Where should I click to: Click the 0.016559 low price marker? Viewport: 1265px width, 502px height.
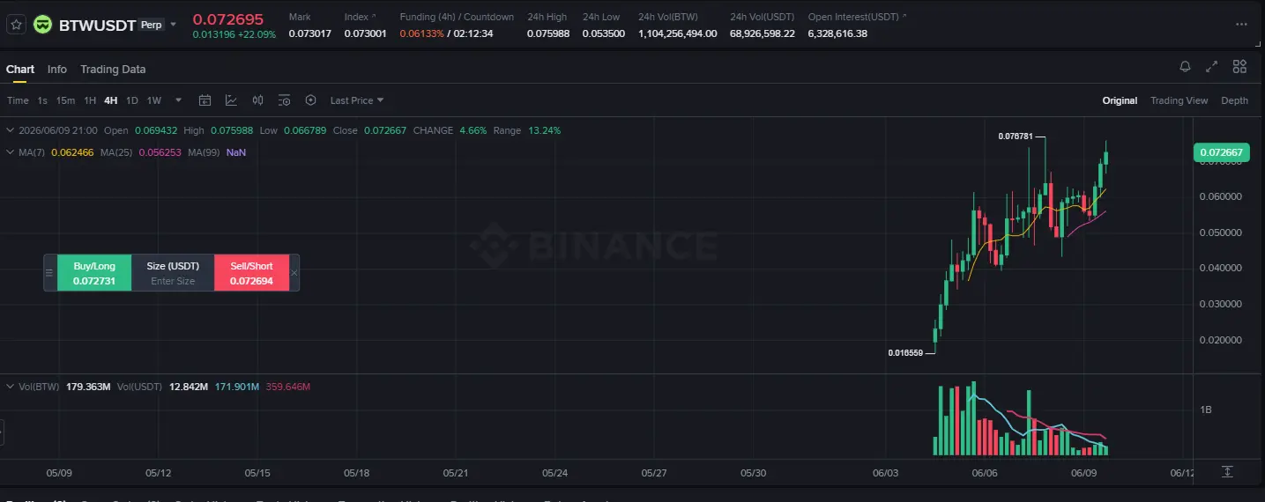(905, 352)
